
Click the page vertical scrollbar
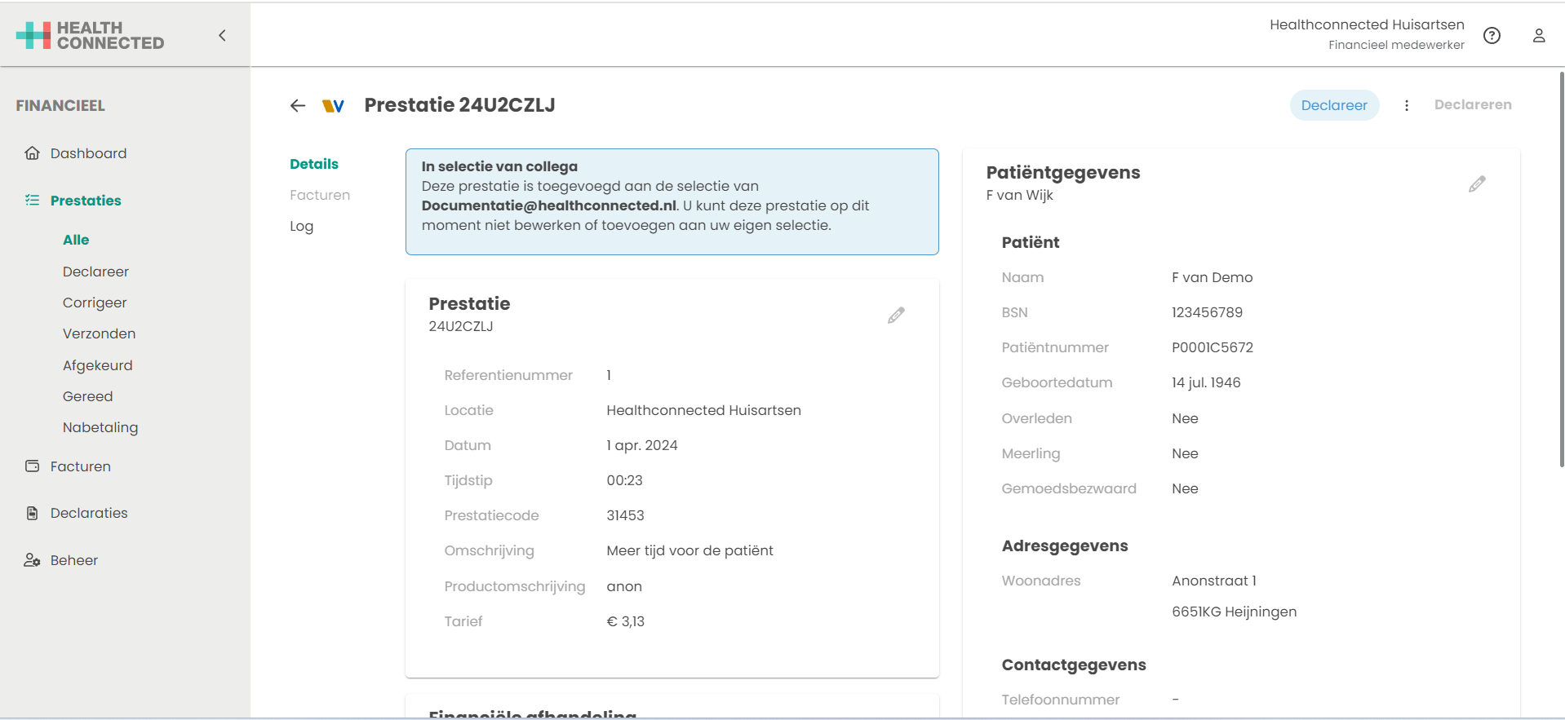[x=1561, y=269]
